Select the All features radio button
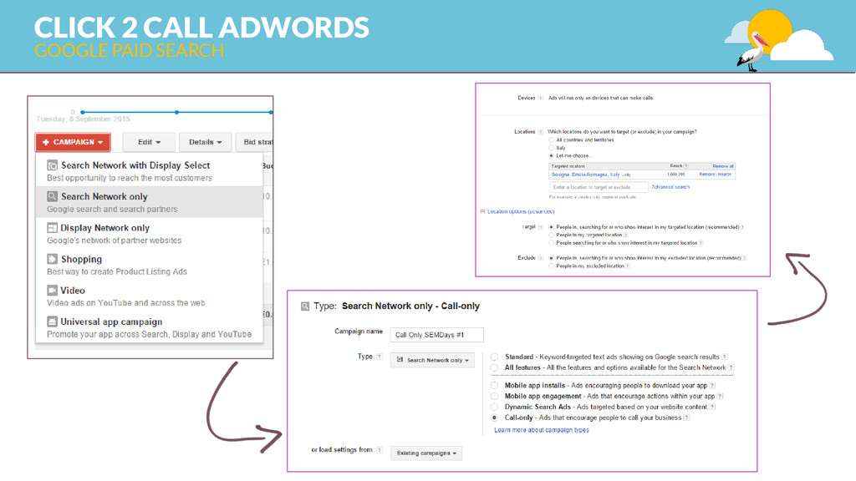 pos(495,367)
